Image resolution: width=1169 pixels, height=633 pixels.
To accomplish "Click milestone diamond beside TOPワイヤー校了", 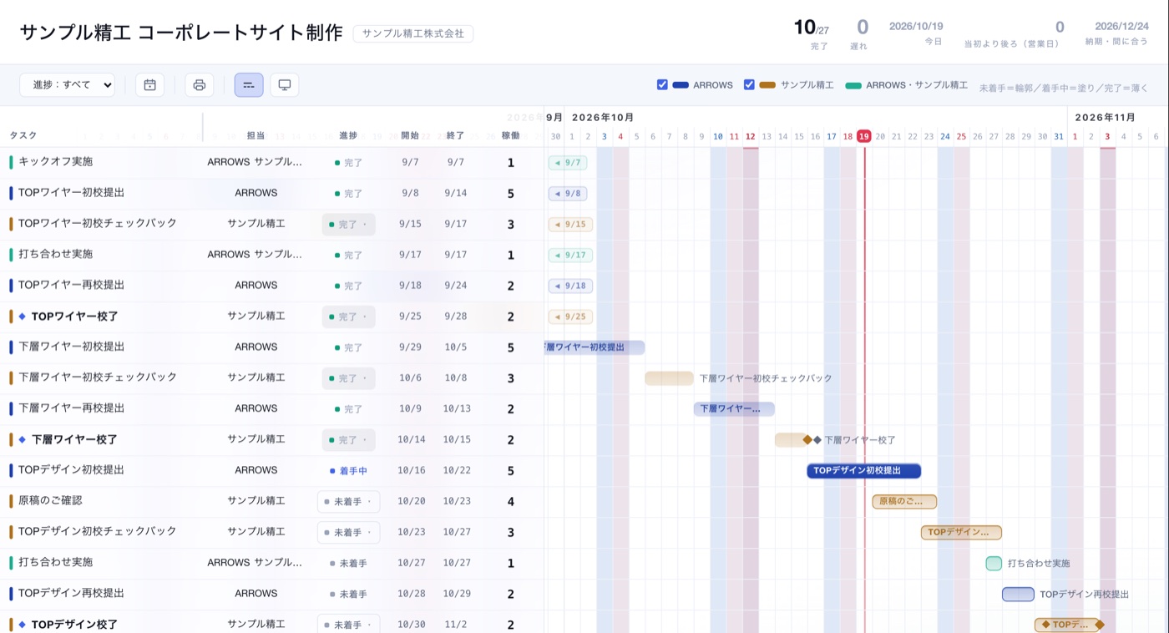I will pos(23,316).
